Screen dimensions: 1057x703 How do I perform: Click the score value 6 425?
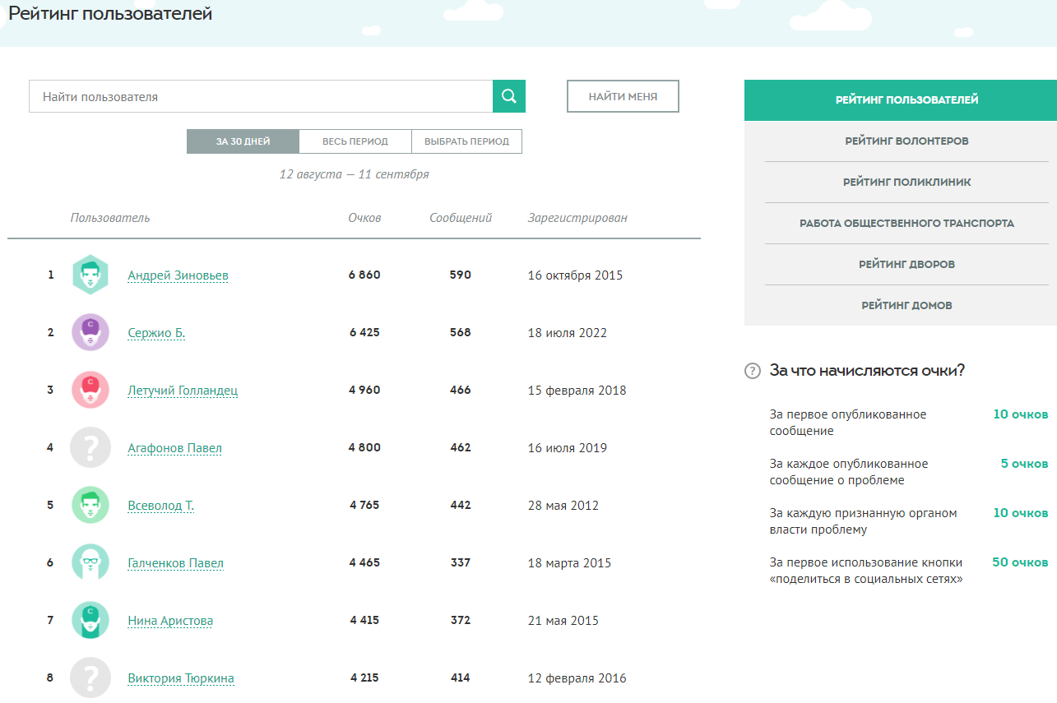point(364,332)
